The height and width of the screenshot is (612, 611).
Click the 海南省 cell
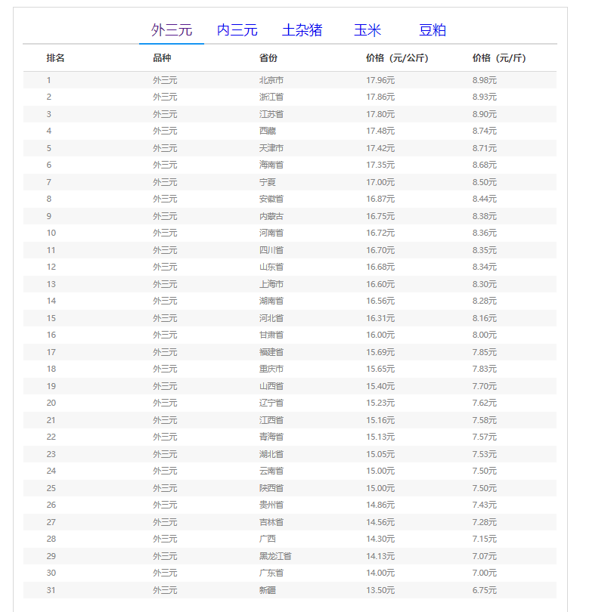271,165
